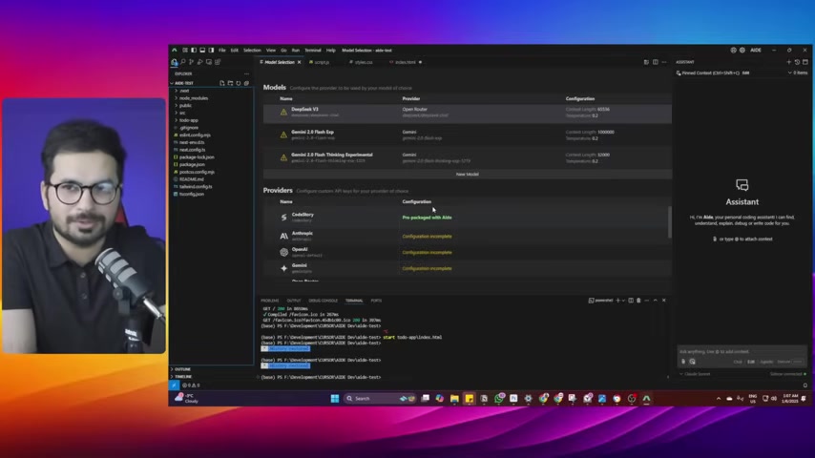Image resolution: width=815 pixels, height=458 pixels.
Task: Click warning icon beside Gemini 2.0 Flash Exp
Action: point(283,135)
